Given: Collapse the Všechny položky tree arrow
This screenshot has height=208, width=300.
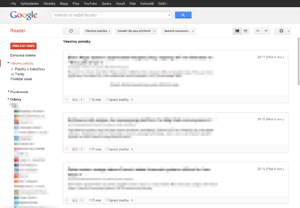Looking at the screenshot, I should (8, 63).
